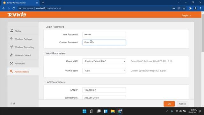Open the volume tray icon
This screenshot has width=204, height=115.
[x=180, y=111]
